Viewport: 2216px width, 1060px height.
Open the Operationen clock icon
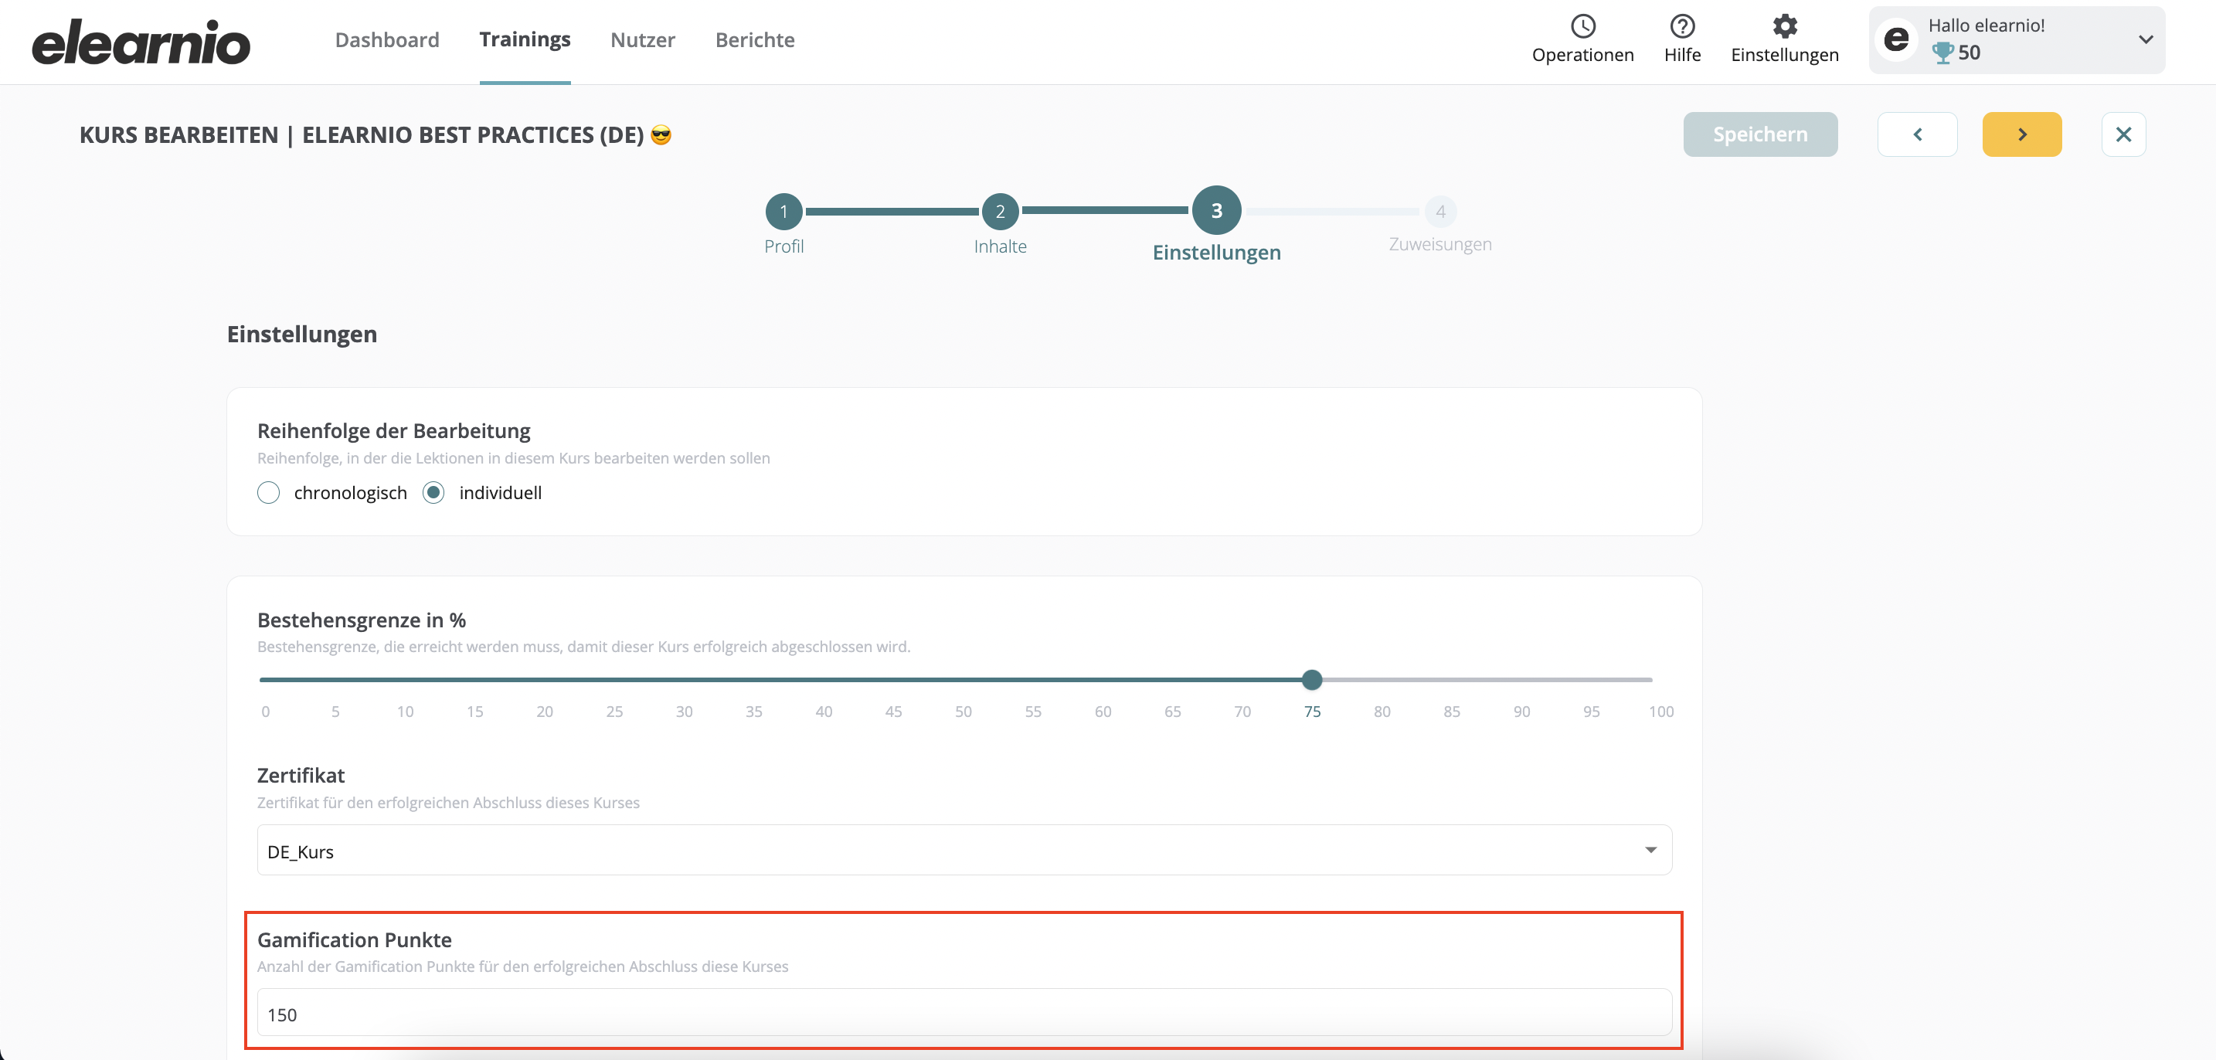(x=1583, y=25)
